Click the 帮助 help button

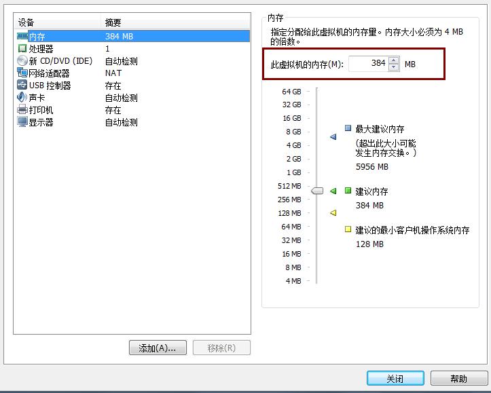459,379
